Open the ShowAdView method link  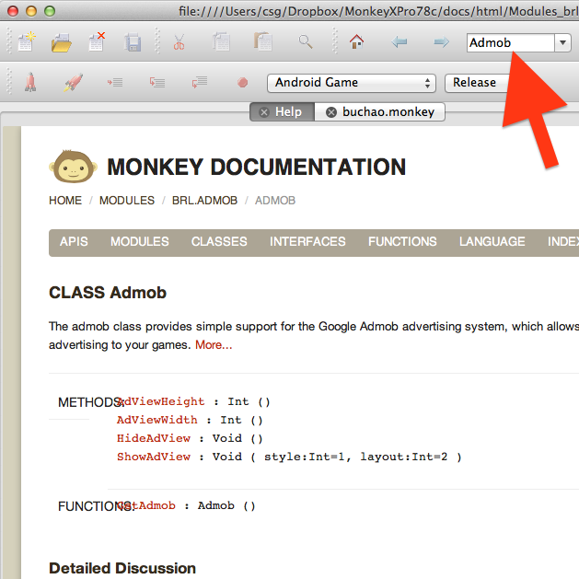tap(154, 457)
